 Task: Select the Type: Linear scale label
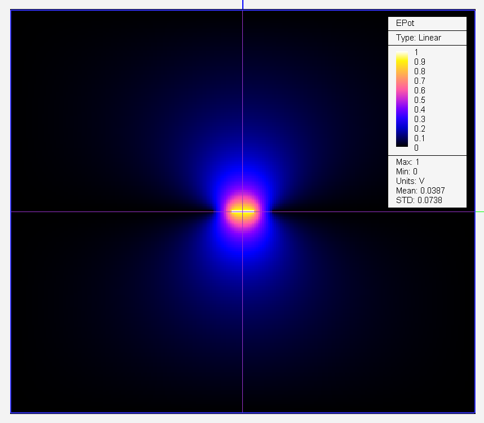[x=418, y=38]
